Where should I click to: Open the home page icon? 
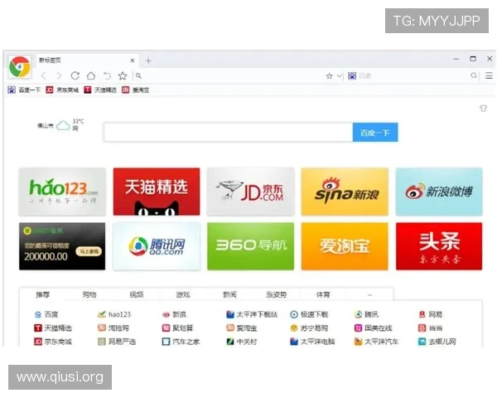pyautogui.click(x=91, y=75)
